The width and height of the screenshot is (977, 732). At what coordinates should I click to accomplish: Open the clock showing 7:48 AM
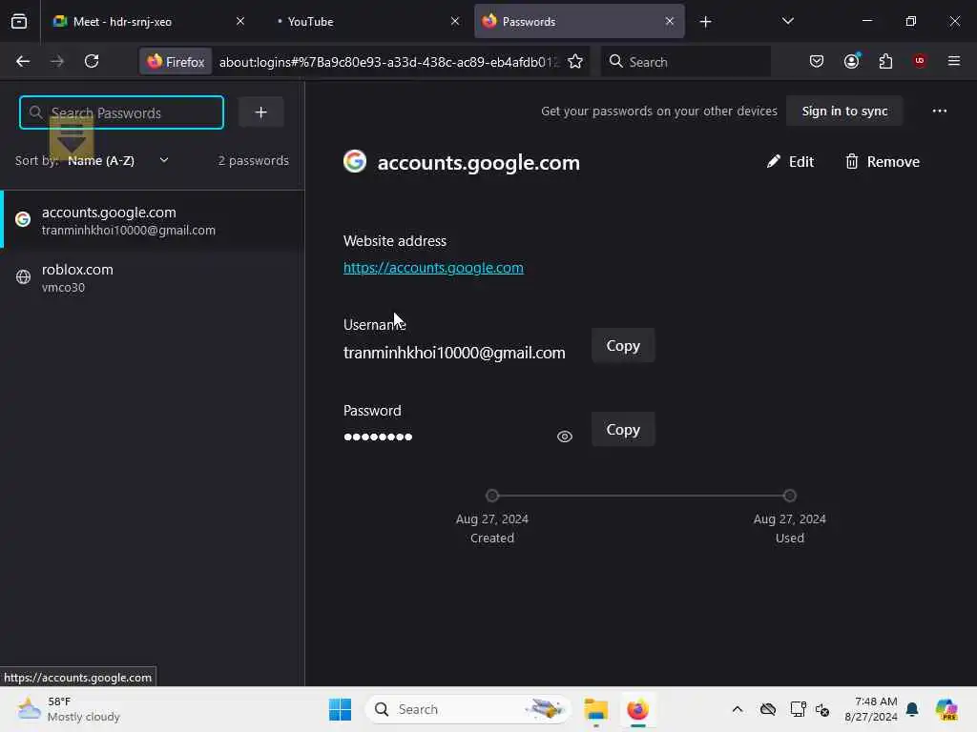871,709
